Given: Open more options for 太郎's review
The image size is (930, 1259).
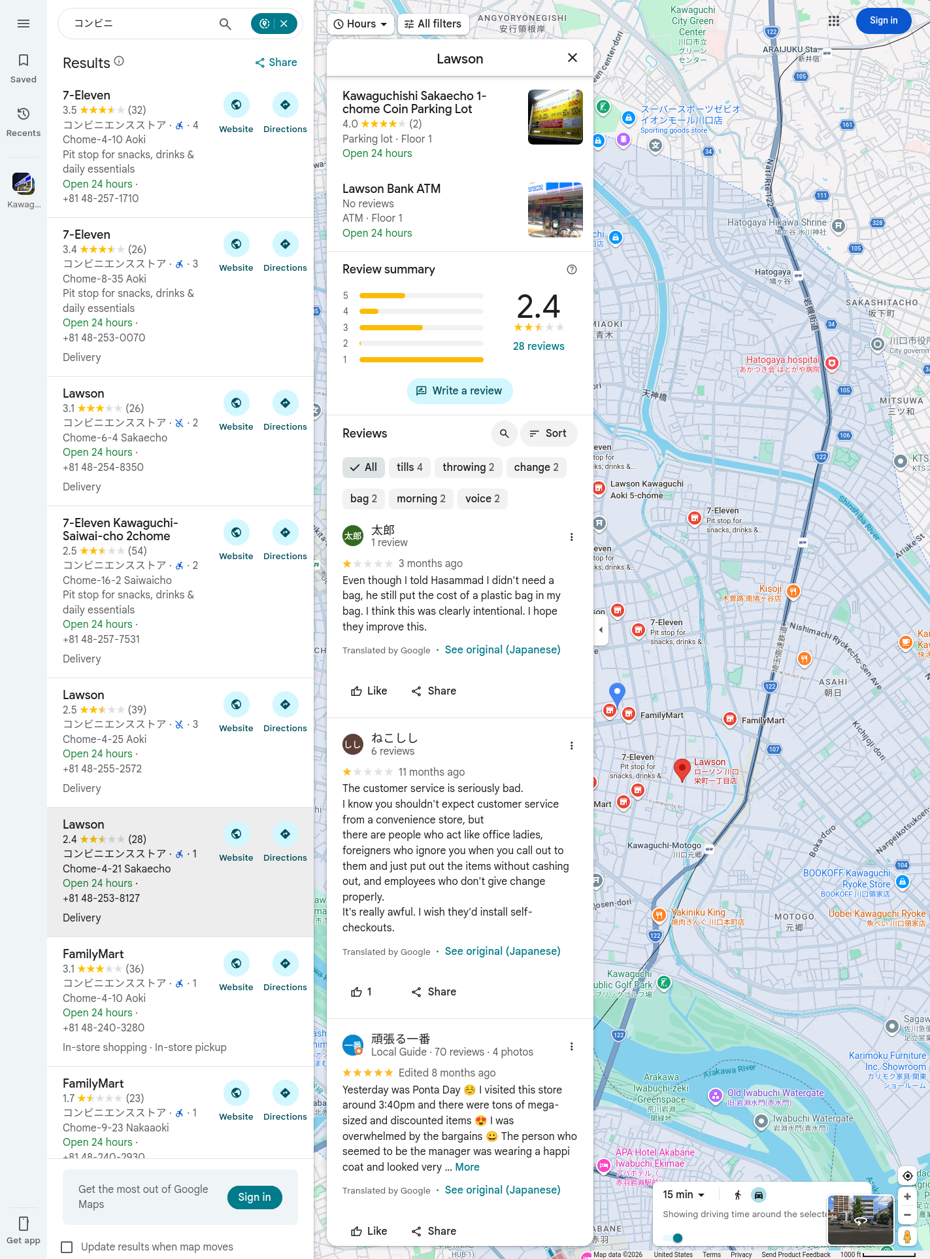Looking at the screenshot, I should [x=572, y=537].
